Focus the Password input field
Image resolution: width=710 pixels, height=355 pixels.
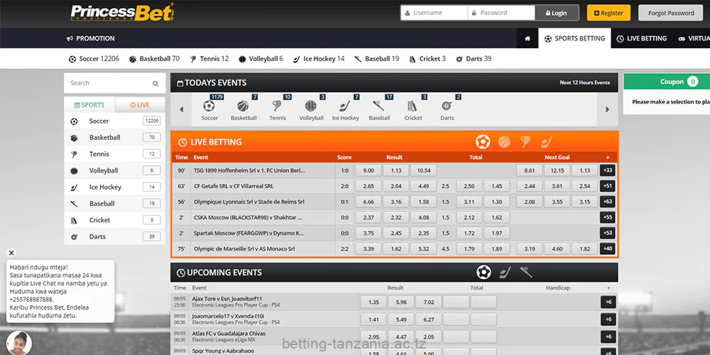coord(501,13)
